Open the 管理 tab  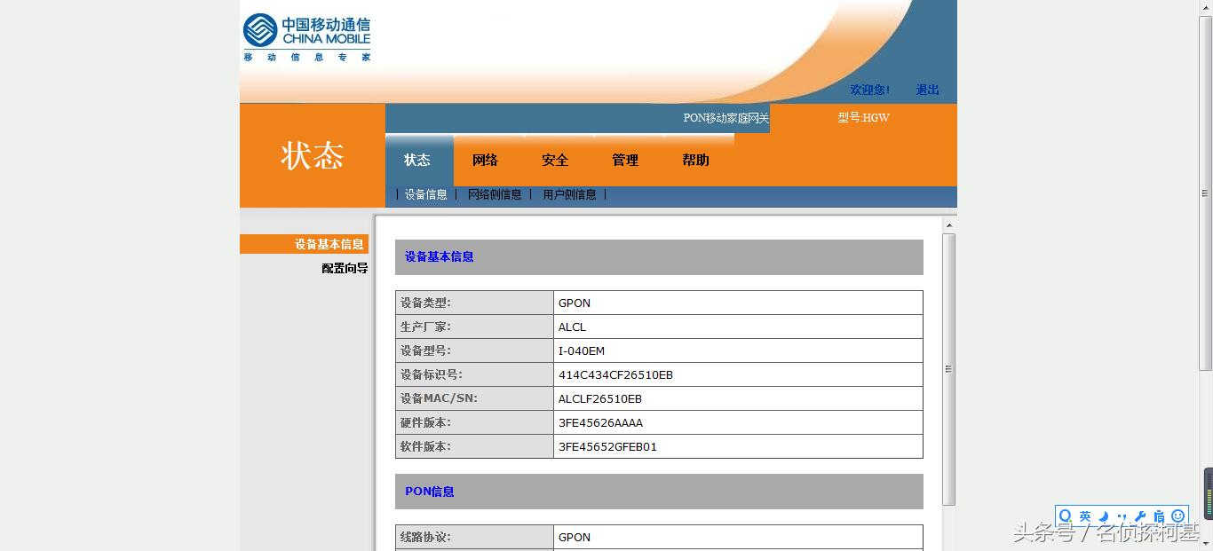625,161
